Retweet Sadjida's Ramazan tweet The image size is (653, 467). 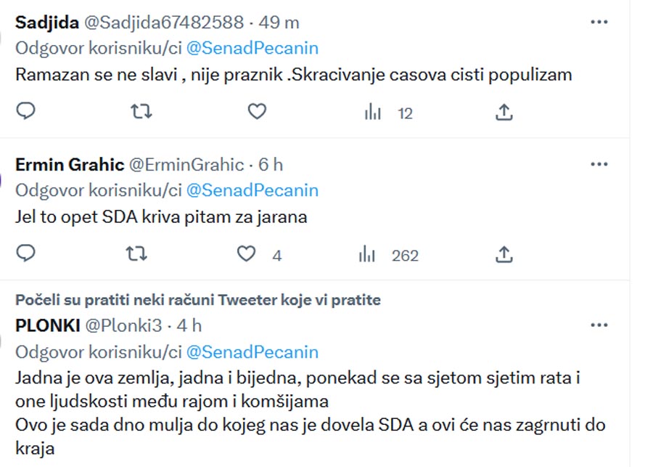click(x=141, y=111)
